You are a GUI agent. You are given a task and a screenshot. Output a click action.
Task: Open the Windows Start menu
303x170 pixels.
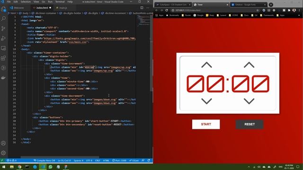click(4, 167)
